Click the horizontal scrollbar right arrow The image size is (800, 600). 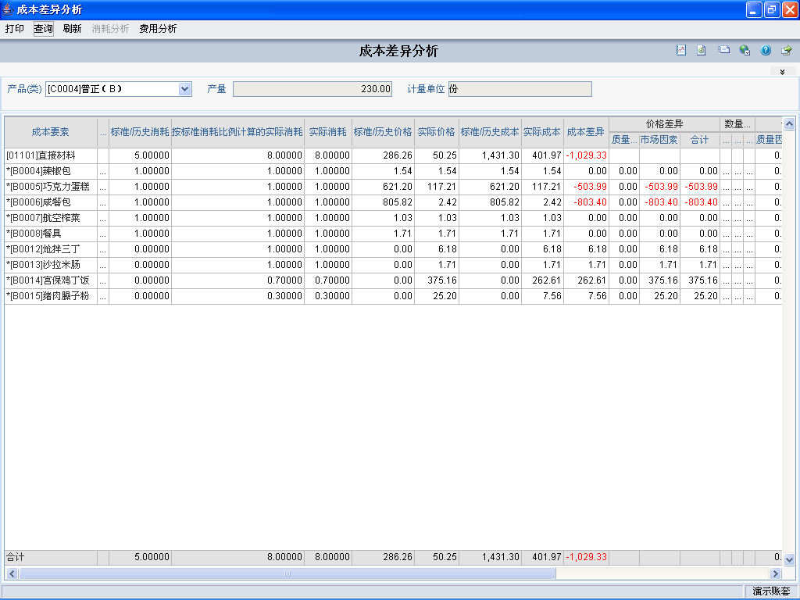776,573
